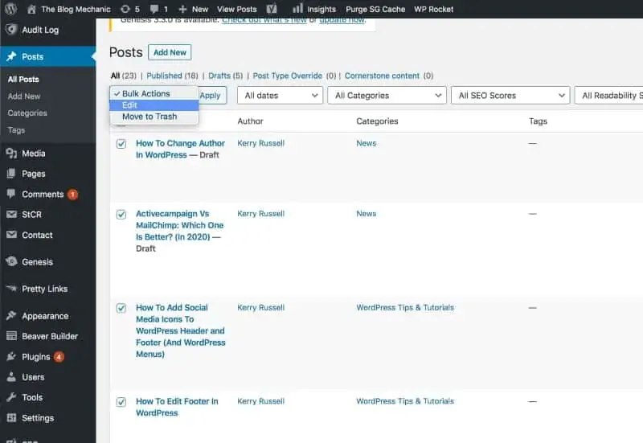The image size is (643, 443).
Task: Open Settings in the sidebar
Action: (37, 418)
